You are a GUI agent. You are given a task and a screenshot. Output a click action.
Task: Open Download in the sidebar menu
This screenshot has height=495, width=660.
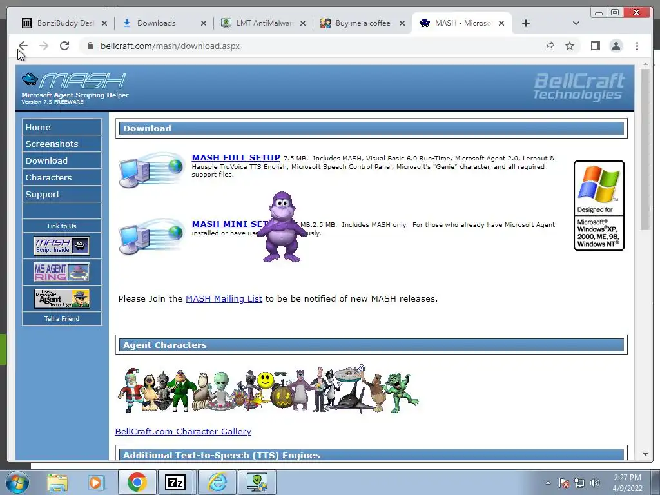click(62, 160)
